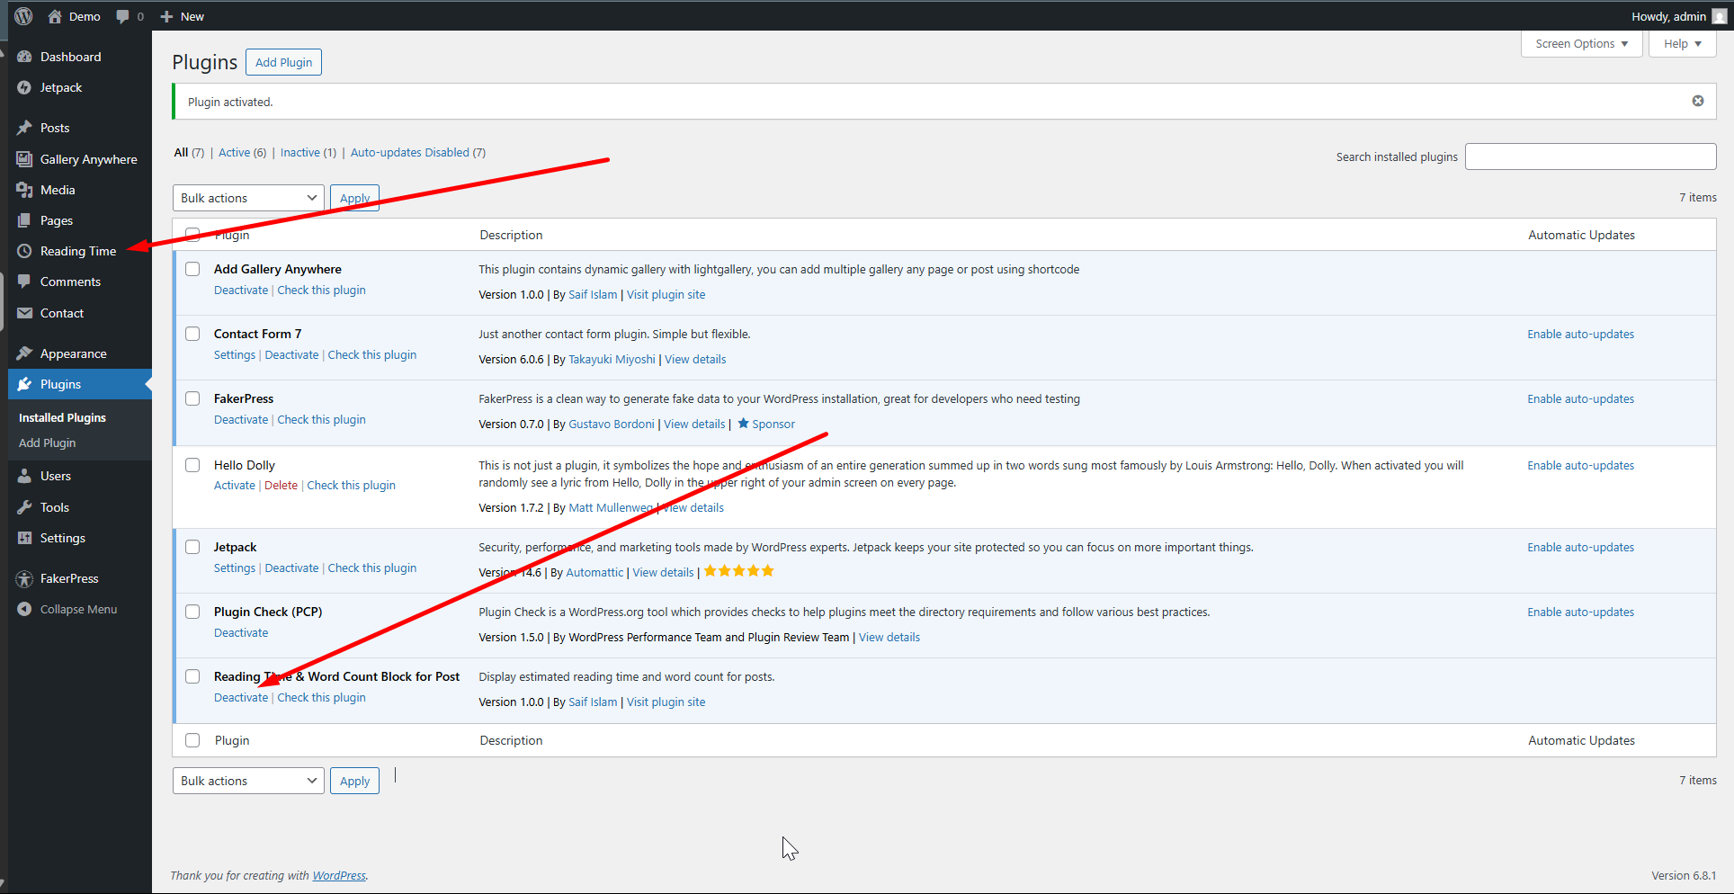The width and height of the screenshot is (1734, 894).
Task: Click the Pages sidebar icon
Action: [x=24, y=220]
